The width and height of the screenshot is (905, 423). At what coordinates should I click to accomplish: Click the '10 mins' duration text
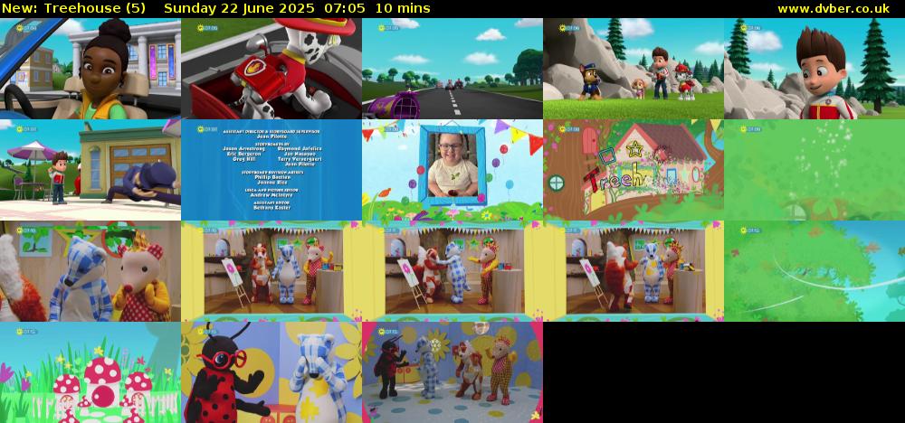click(x=403, y=9)
